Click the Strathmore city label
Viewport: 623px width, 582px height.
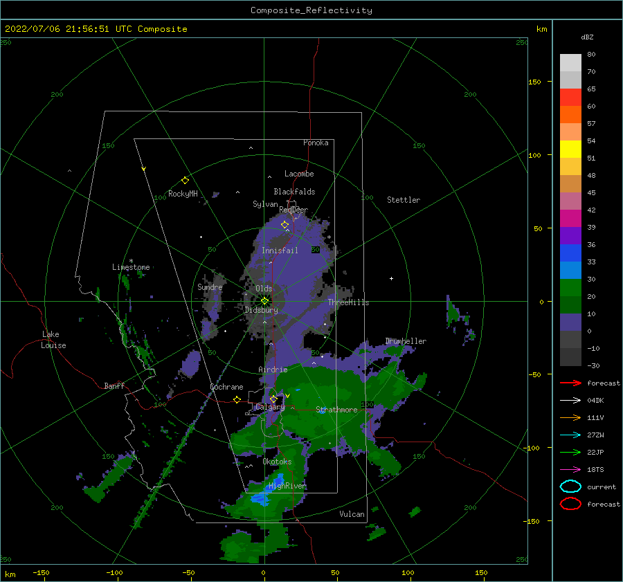(x=336, y=410)
